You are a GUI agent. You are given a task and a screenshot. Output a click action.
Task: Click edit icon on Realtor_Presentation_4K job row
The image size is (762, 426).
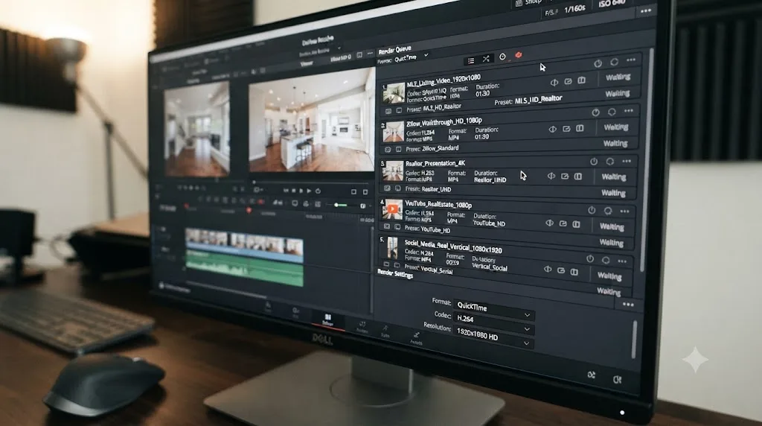click(565, 176)
